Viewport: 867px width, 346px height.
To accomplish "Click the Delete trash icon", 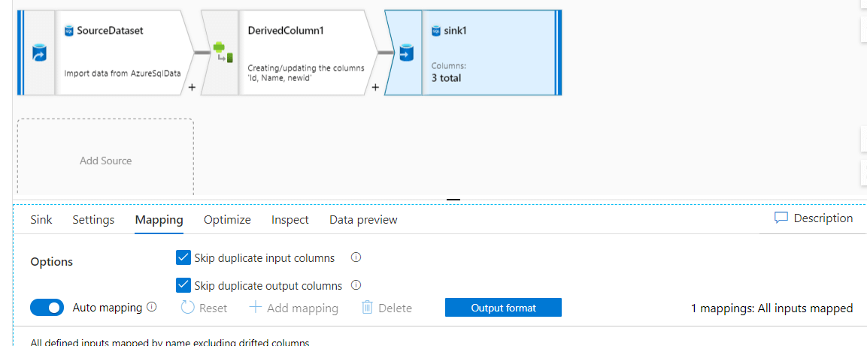I will coord(368,308).
